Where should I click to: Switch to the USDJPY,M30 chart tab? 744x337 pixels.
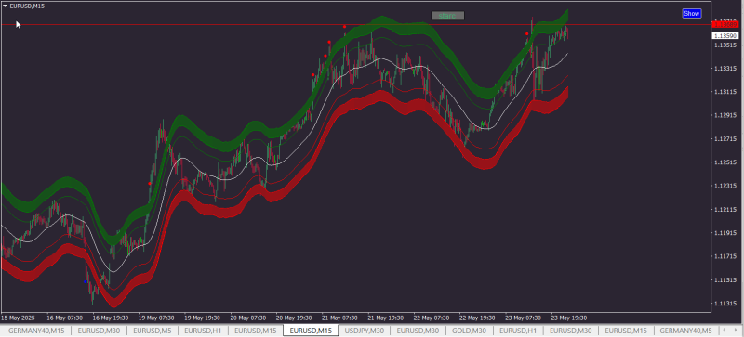click(365, 331)
